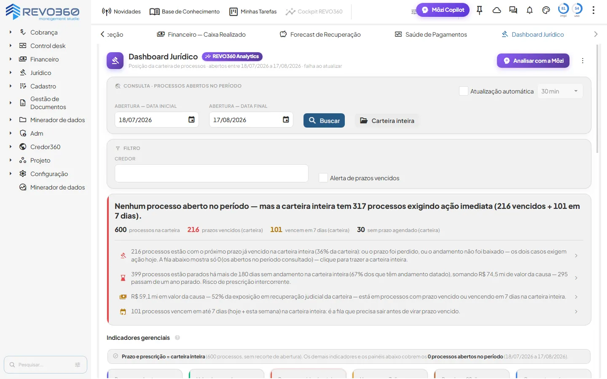The image size is (607, 379).
Task: Click the page vertical scrollbar
Action: [598, 99]
